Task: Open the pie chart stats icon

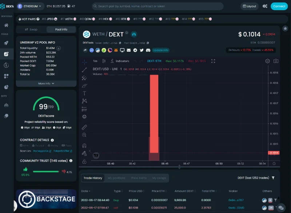Action: pyautogui.click(x=6, y=87)
